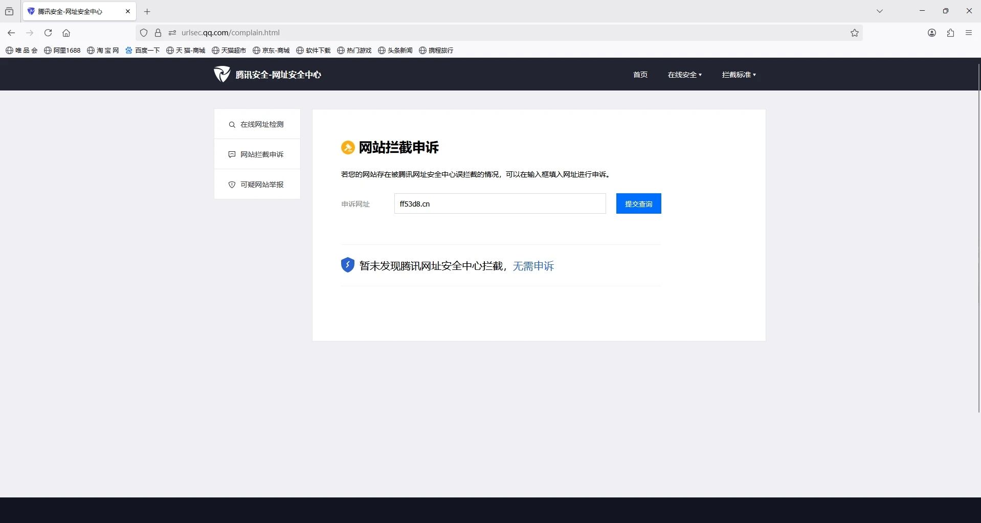
Task: Open site permissions icon in address bar
Action: (172, 33)
